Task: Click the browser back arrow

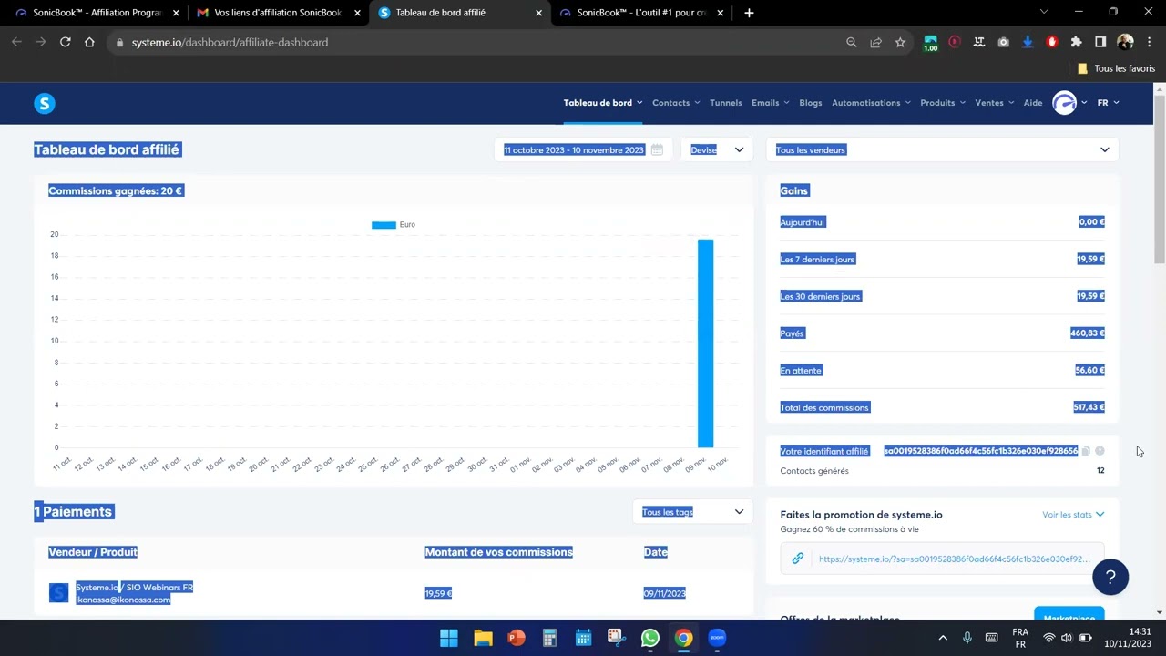Action: [x=16, y=42]
